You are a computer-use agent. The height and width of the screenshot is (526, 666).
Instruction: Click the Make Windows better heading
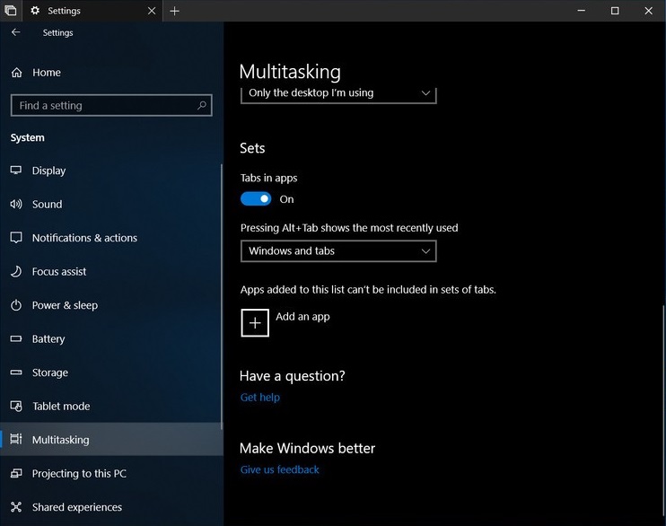click(308, 448)
